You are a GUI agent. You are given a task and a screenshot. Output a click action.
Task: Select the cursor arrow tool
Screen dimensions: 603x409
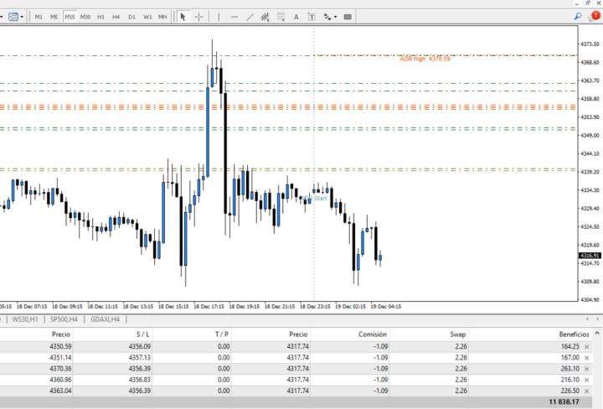coord(183,16)
